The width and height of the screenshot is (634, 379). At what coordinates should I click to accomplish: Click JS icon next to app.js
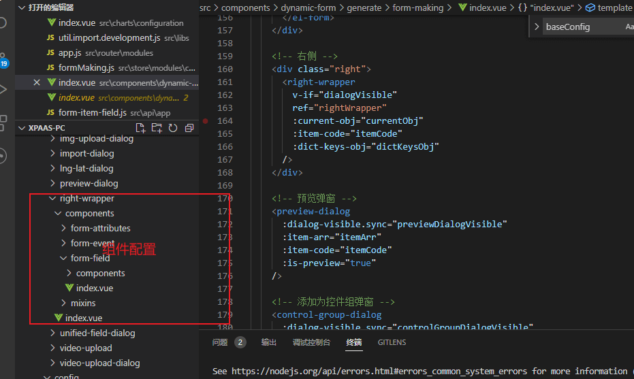[50, 52]
